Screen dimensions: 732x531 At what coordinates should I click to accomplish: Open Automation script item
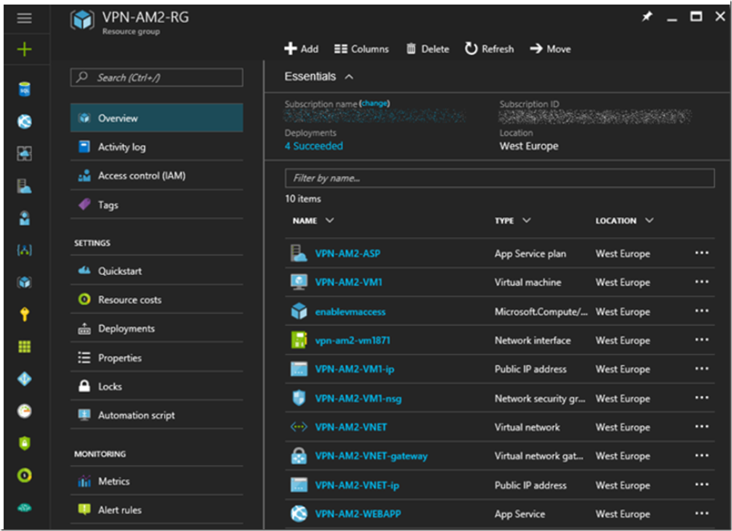(x=157, y=415)
